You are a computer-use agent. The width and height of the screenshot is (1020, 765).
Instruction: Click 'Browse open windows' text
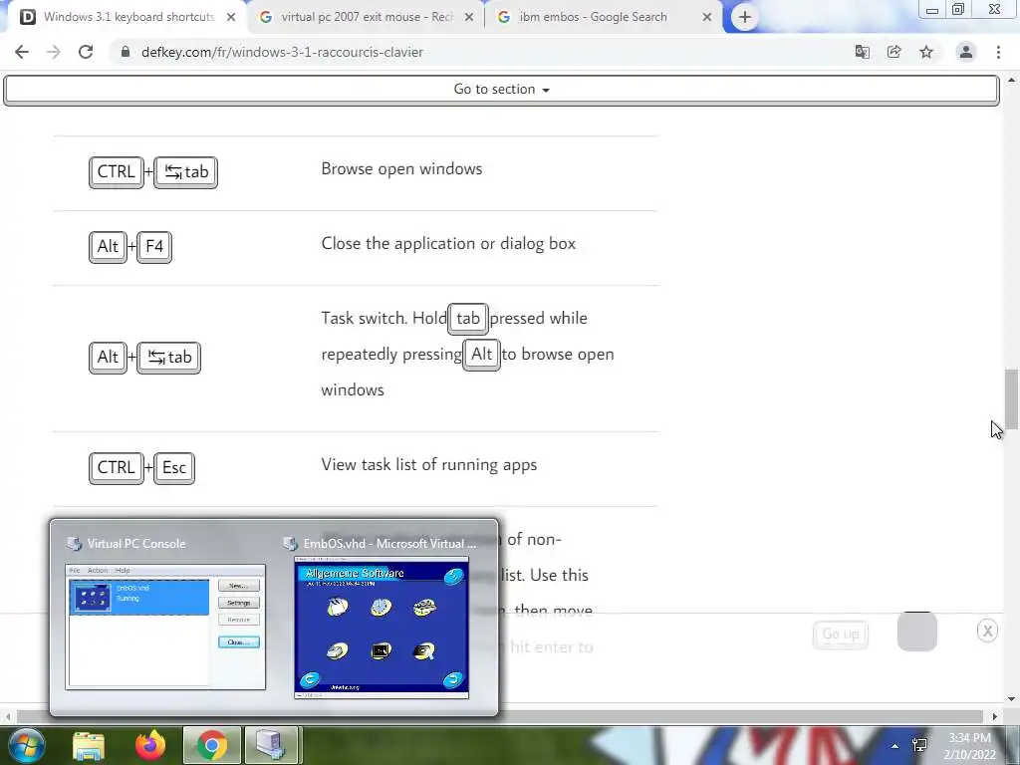(x=401, y=169)
